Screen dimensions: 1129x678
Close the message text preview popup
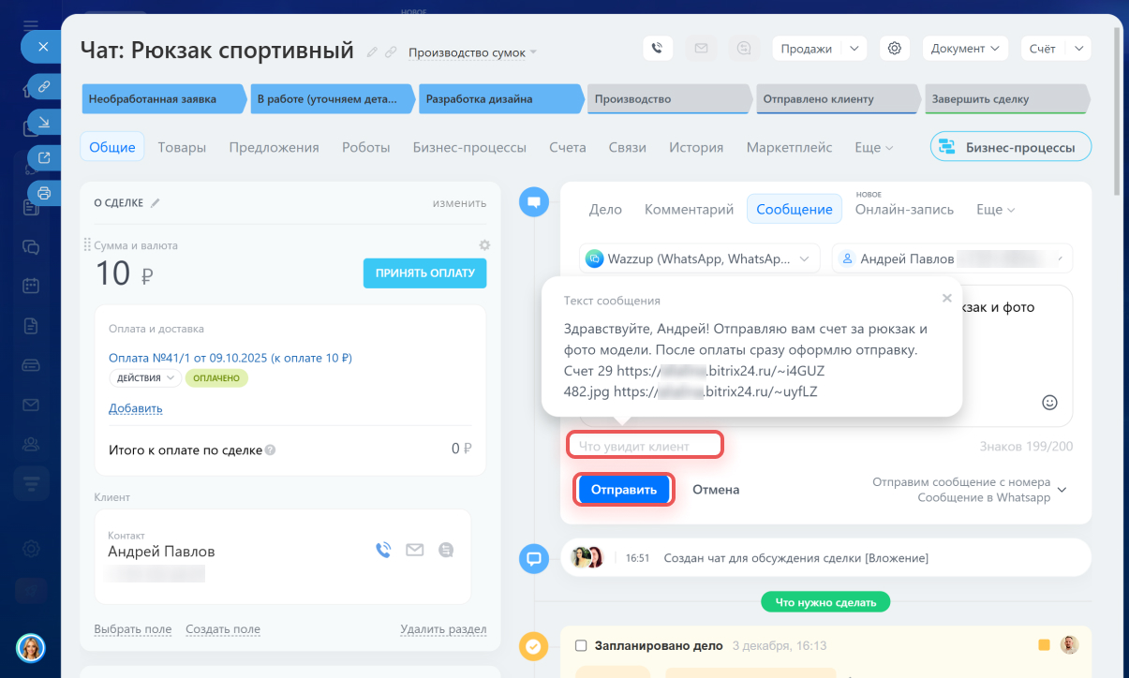946,298
